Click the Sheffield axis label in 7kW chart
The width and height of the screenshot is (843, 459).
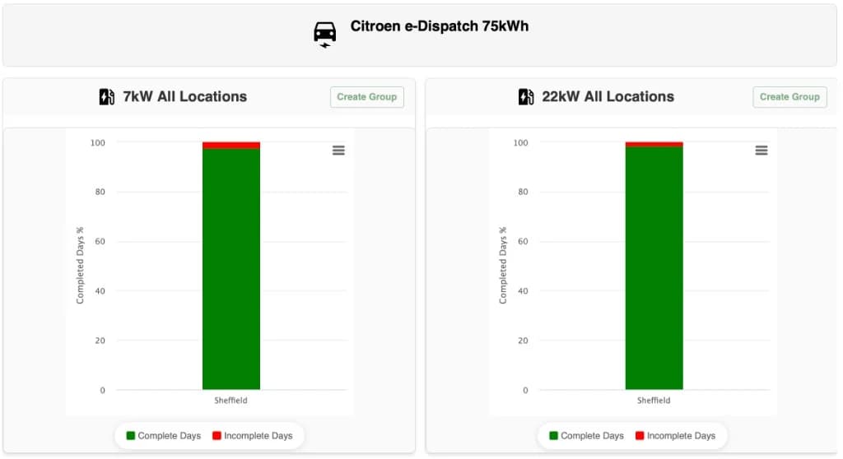(231, 401)
